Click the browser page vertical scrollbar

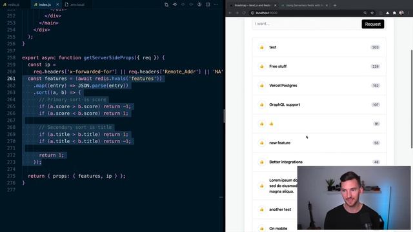(412, 99)
